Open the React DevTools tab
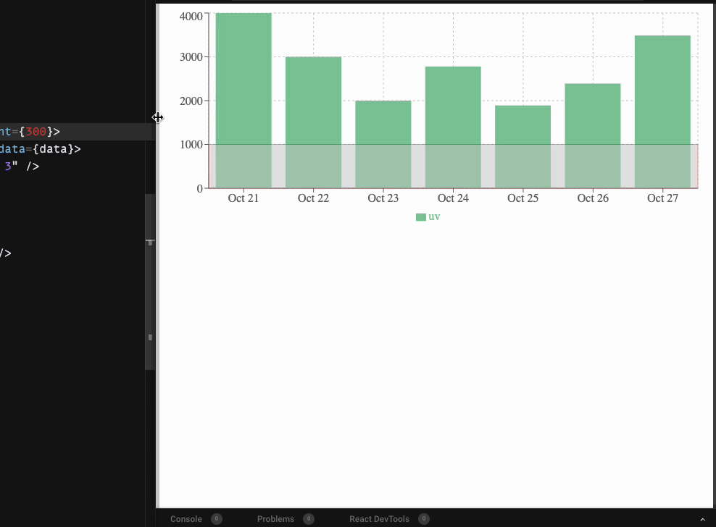The image size is (716, 527). 380,518
